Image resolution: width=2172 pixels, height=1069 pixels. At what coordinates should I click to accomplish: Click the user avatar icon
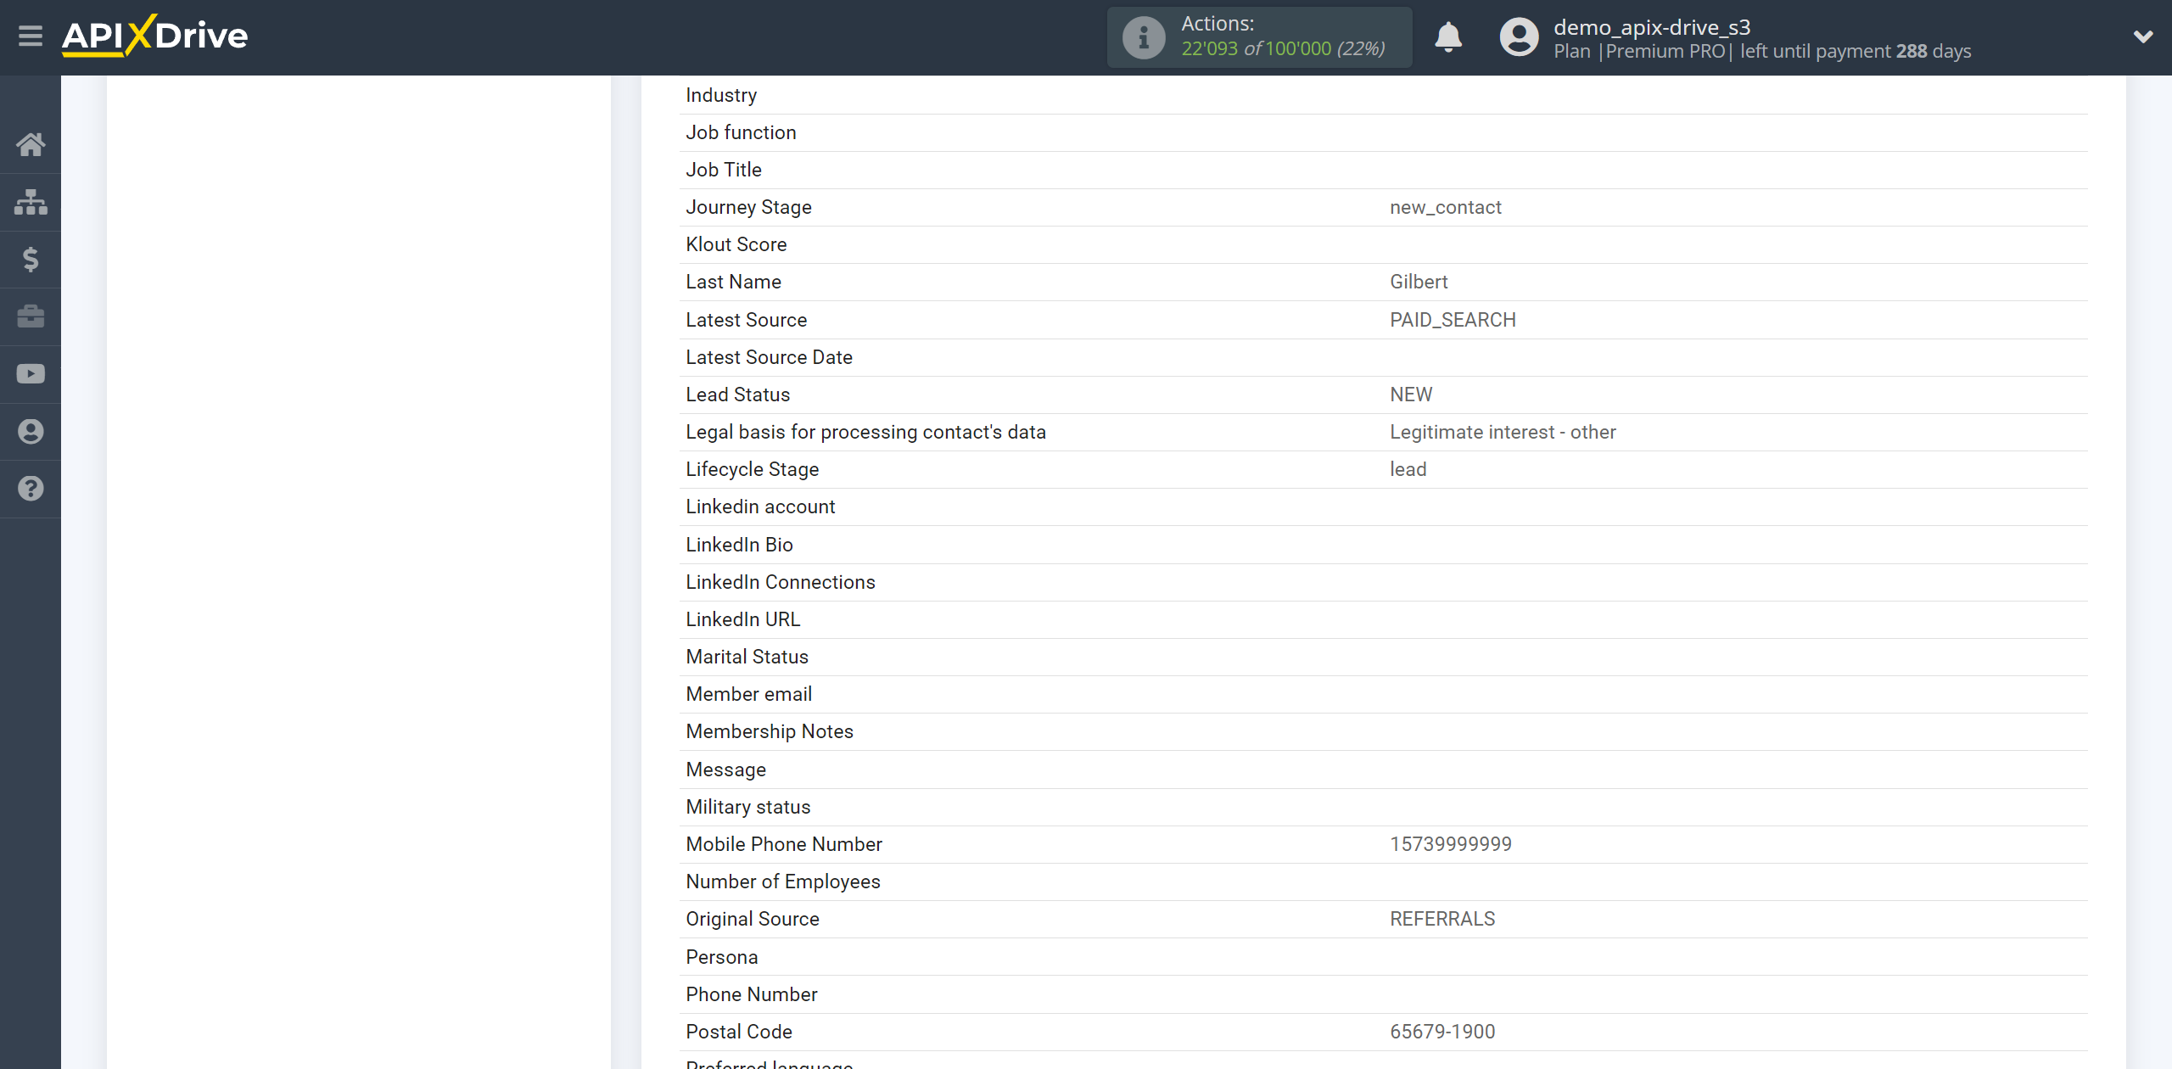1519,37
